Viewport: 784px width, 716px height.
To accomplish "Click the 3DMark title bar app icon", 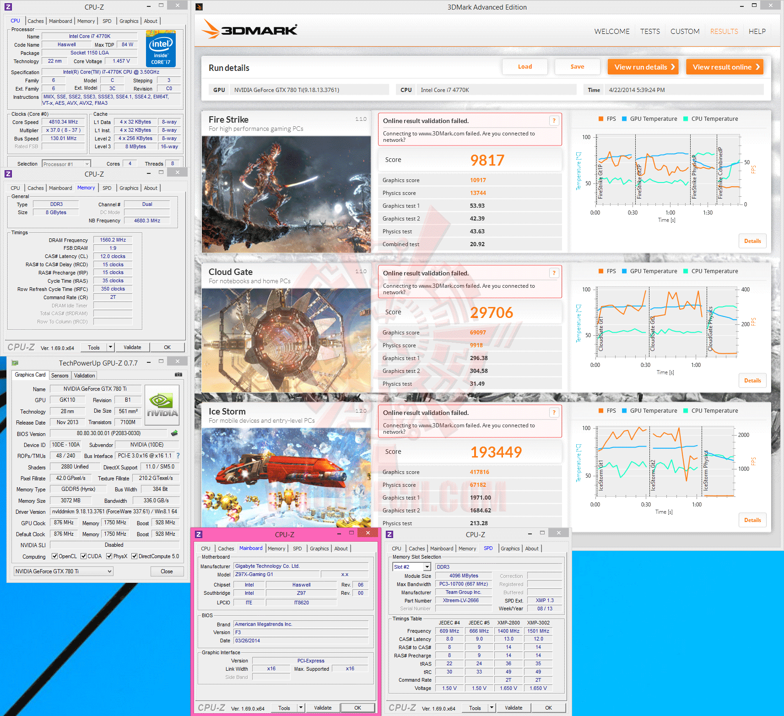I will tap(199, 7).
